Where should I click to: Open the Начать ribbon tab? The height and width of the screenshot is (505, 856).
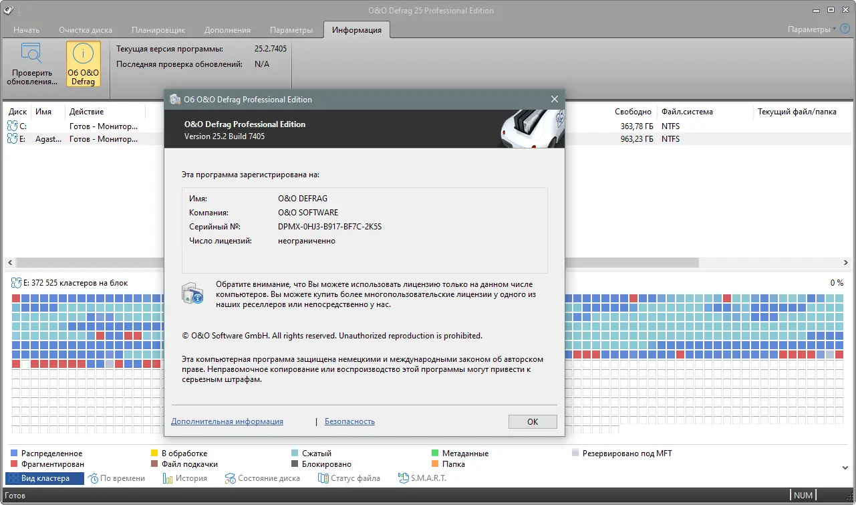pyautogui.click(x=27, y=30)
